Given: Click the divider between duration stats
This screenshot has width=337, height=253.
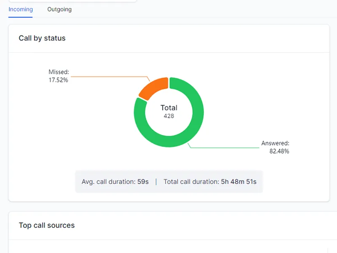Looking at the screenshot, I should (156, 182).
